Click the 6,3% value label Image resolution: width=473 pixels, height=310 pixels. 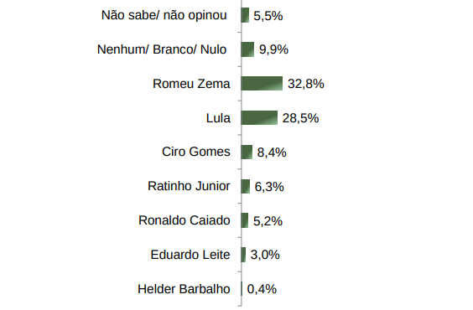click(x=269, y=187)
